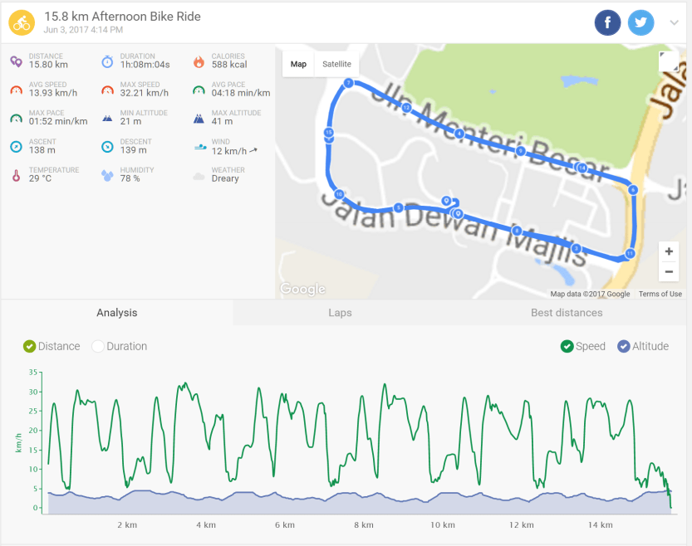Zoom in using the map plus control

[668, 251]
